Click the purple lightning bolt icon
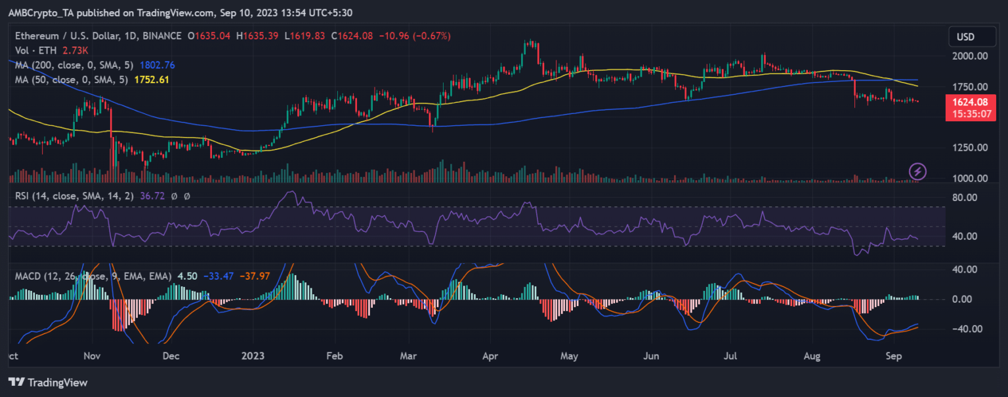 point(917,172)
